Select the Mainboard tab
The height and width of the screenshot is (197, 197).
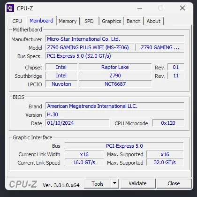click(x=41, y=21)
